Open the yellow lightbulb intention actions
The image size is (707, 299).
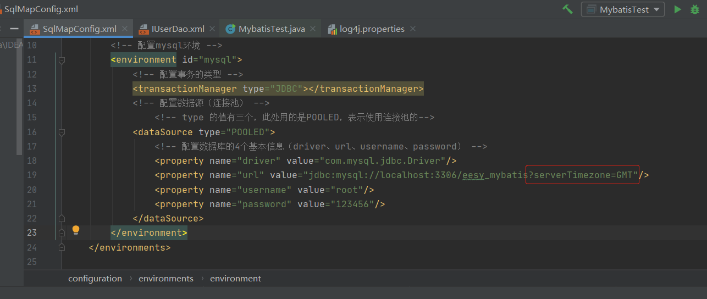click(76, 230)
